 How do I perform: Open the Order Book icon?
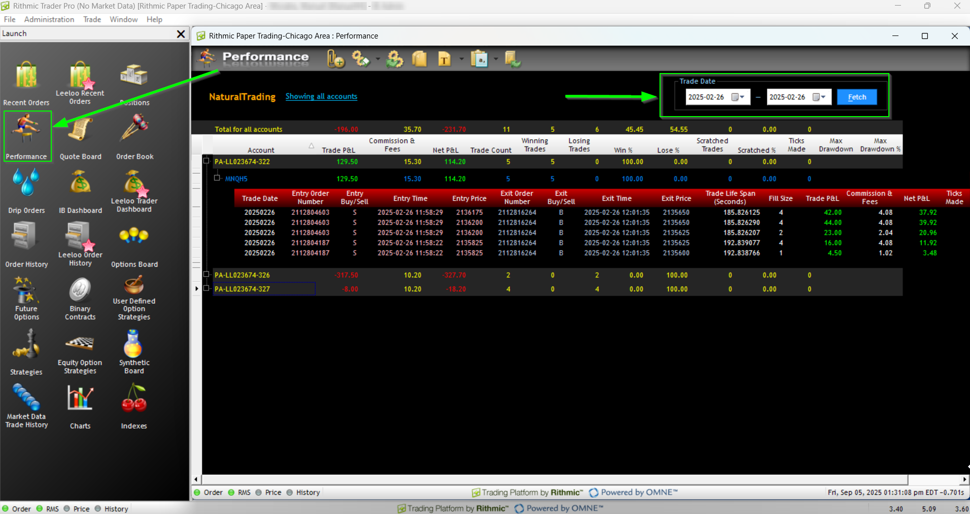point(134,136)
